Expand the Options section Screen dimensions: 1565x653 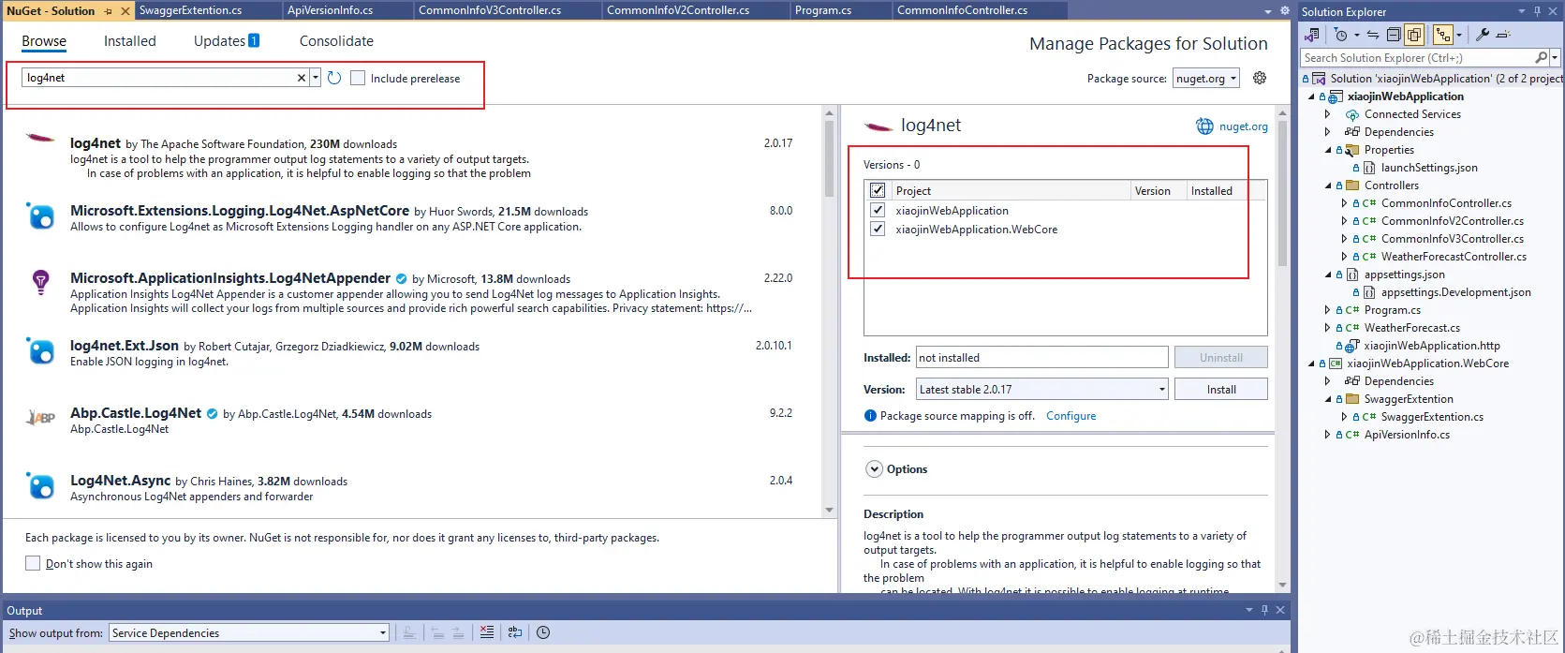click(874, 469)
